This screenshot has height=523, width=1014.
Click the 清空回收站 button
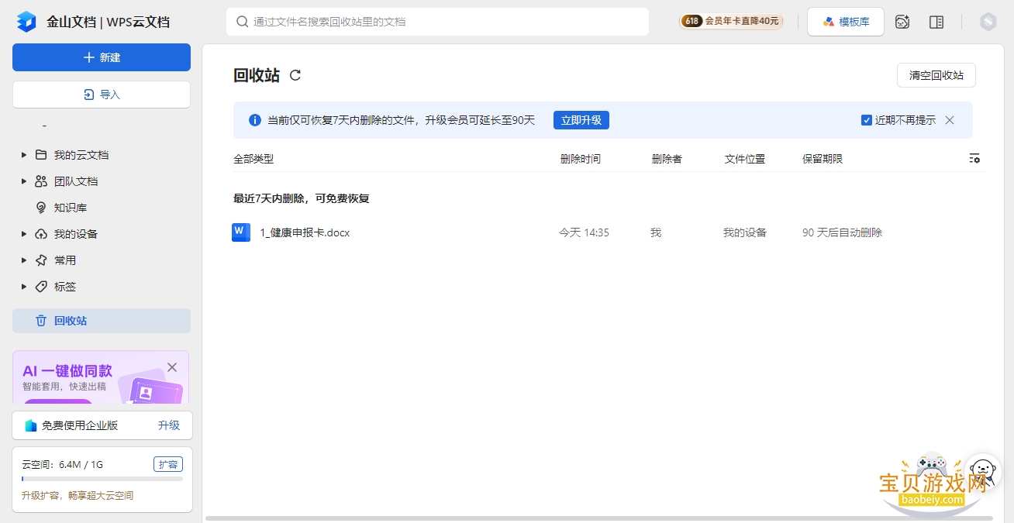coord(936,75)
